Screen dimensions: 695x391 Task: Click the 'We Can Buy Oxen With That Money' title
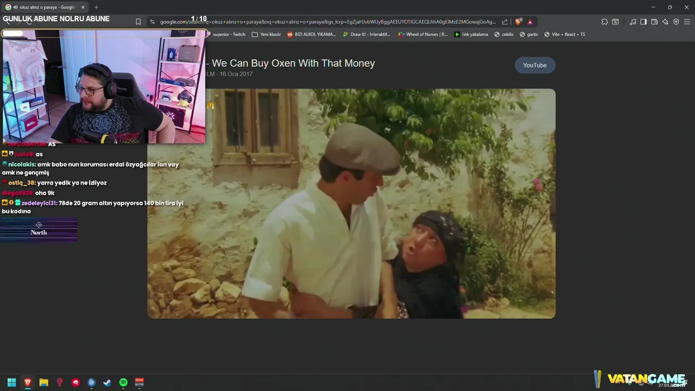click(x=293, y=63)
